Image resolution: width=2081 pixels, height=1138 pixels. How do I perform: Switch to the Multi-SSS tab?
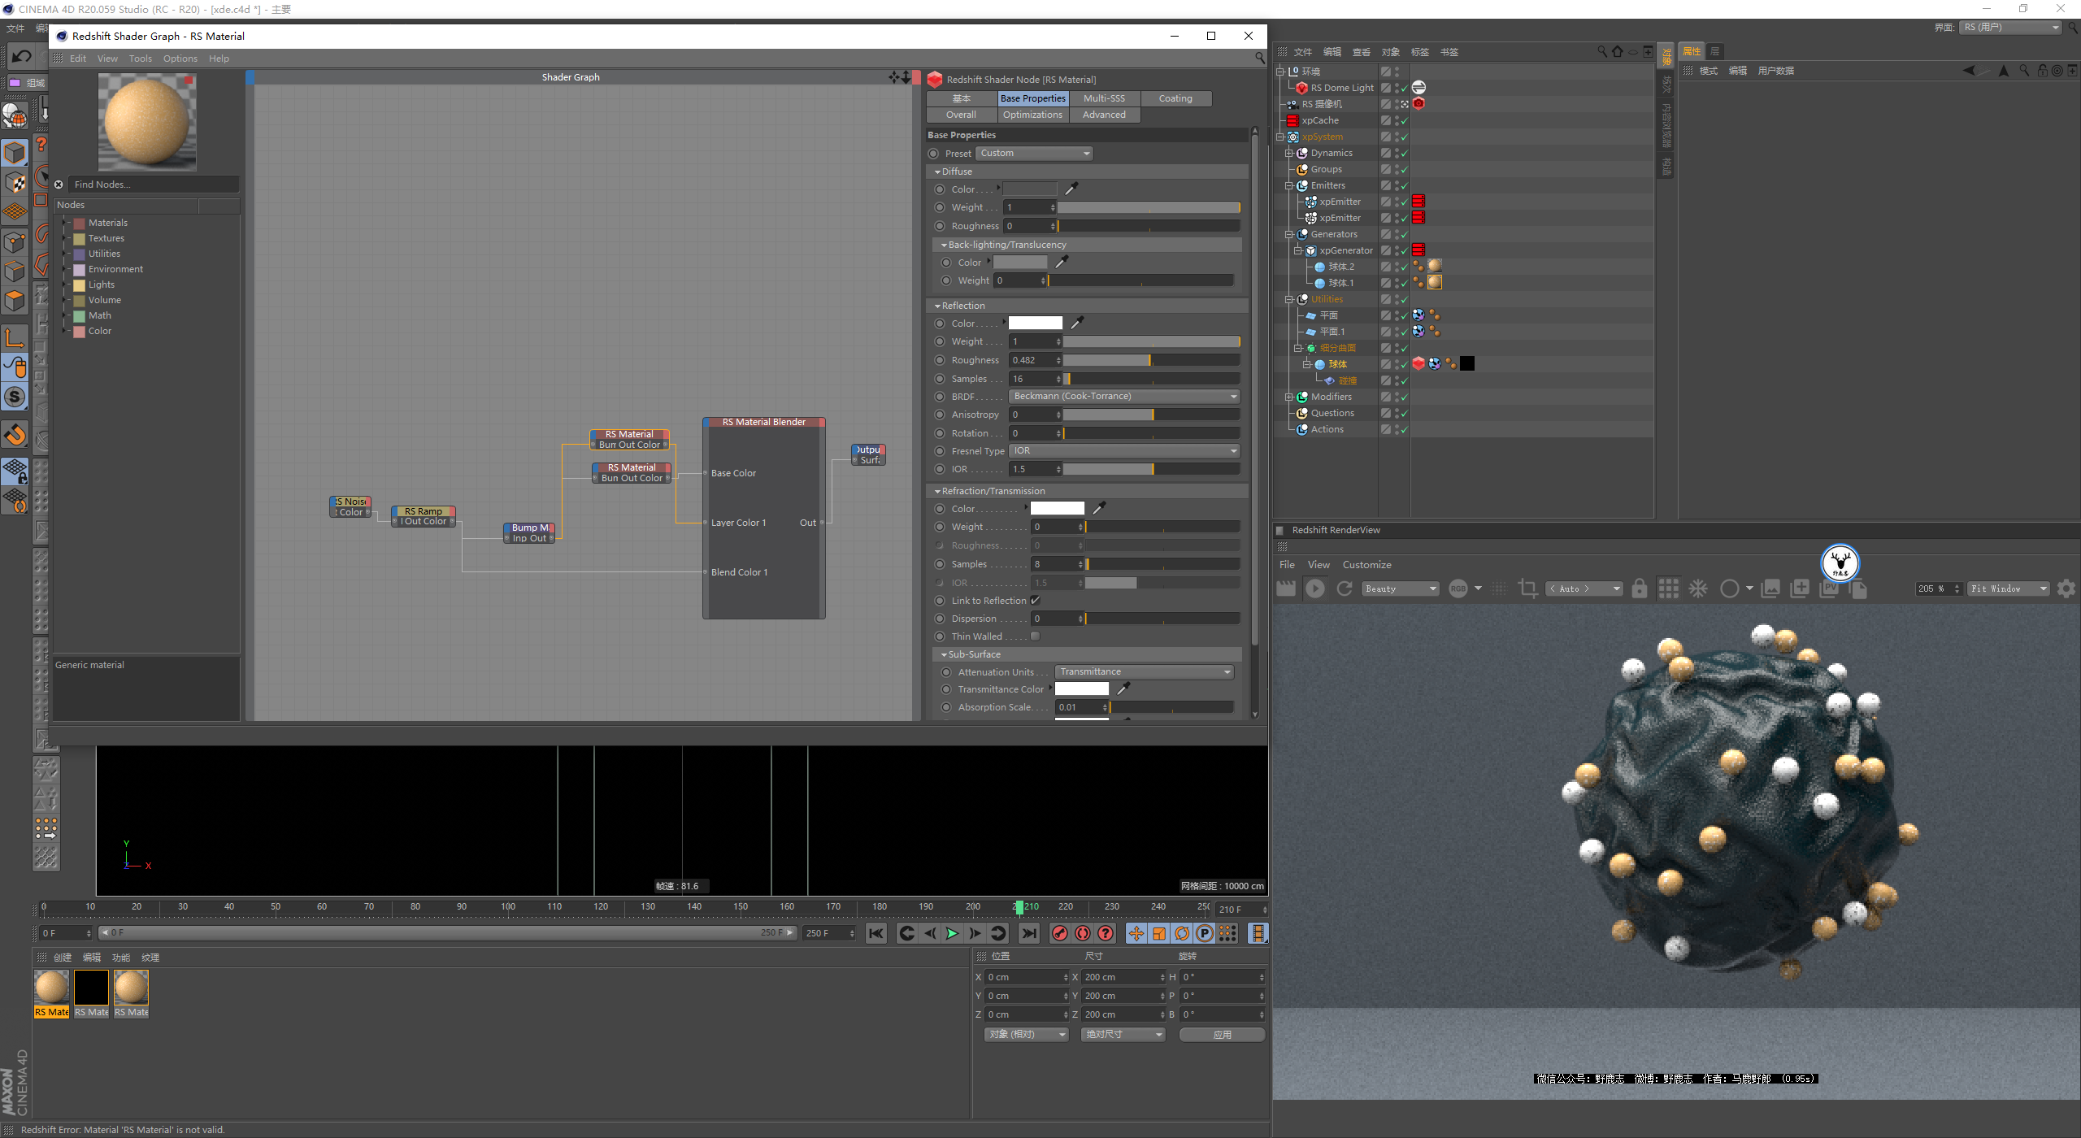coord(1104,98)
